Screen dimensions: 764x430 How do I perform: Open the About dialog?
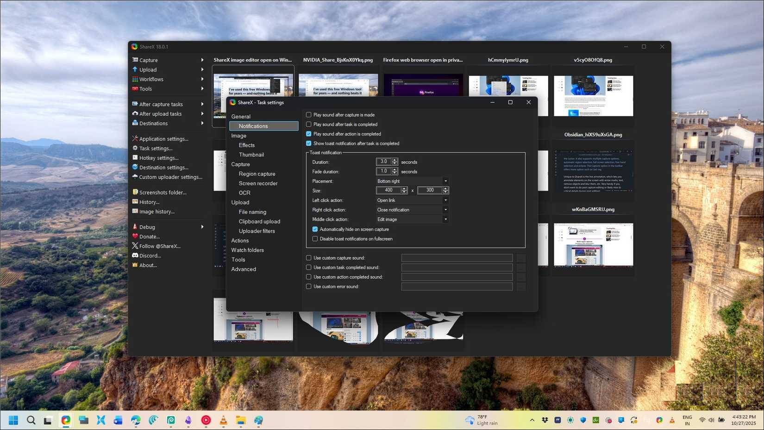(148, 265)
